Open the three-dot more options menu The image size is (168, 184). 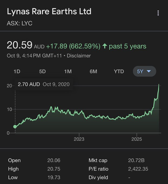coord(158,13)
